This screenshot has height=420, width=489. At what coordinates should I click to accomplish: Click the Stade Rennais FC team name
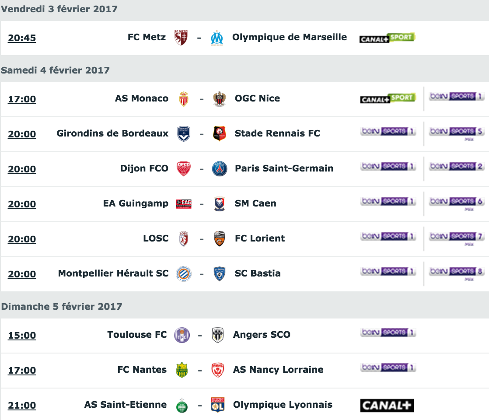(277, 133)
